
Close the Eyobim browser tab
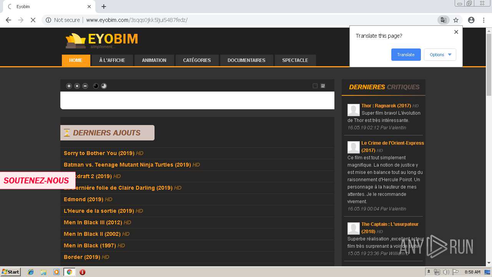pyautogui.click(x=89, y=7)
